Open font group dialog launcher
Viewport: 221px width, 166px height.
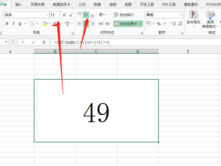[73, 33]
